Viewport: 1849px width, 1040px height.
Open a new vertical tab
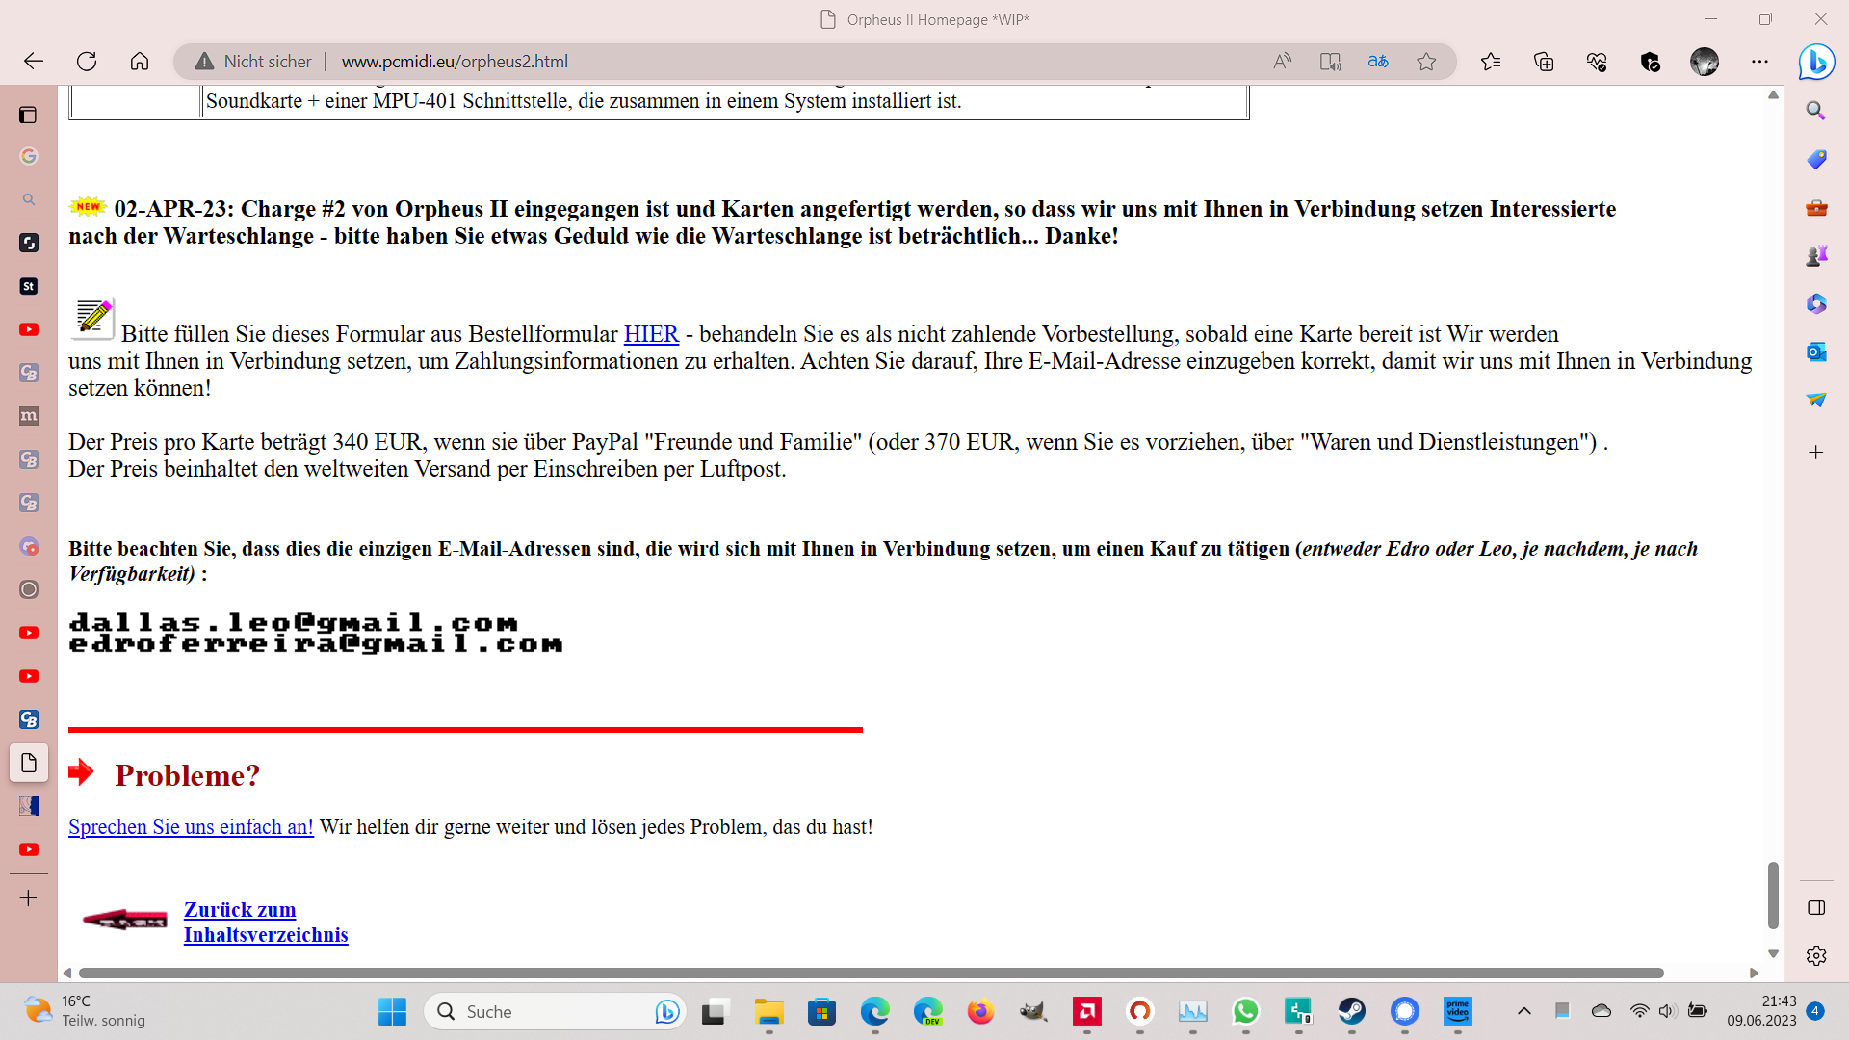pyautogui.click(x=28, y=898)
